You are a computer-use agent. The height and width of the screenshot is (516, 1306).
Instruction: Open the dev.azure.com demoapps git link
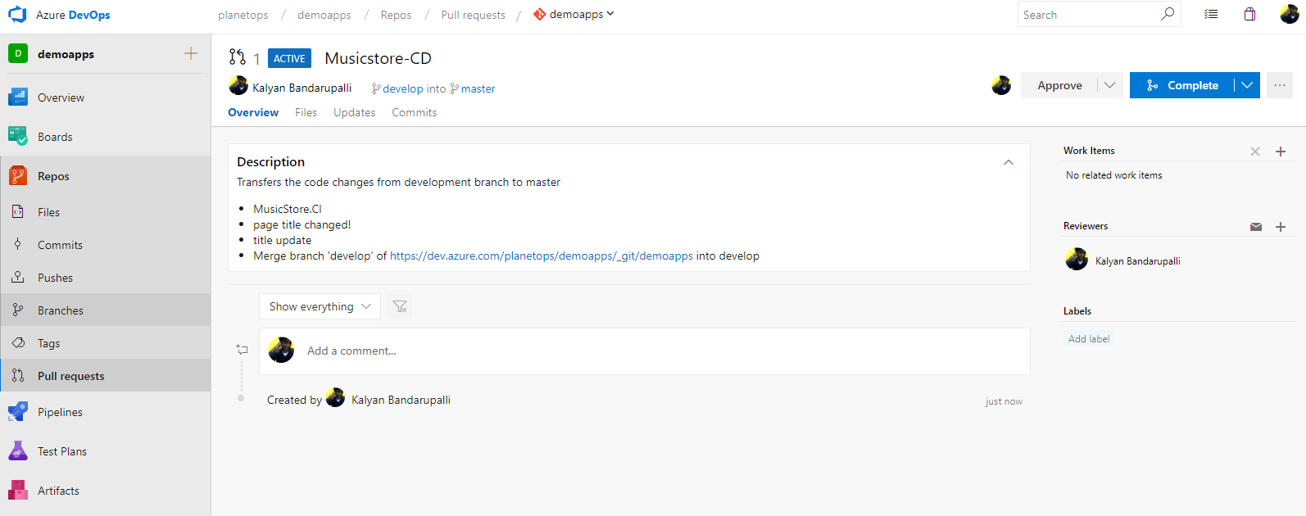[x=542, y=256]
